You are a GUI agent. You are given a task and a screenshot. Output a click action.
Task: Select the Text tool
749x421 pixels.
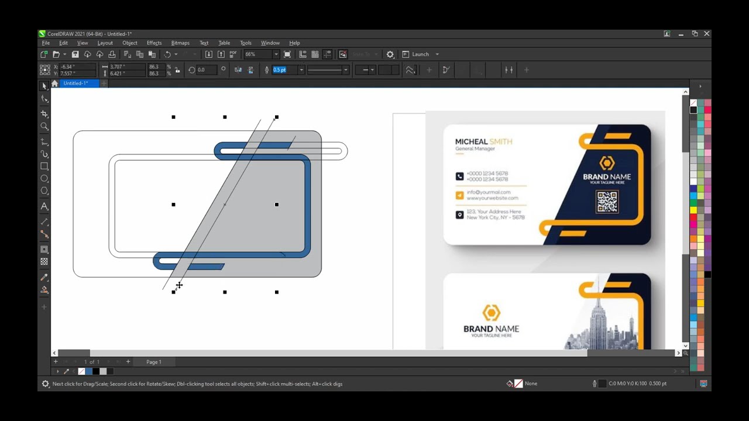click(44, 206)
